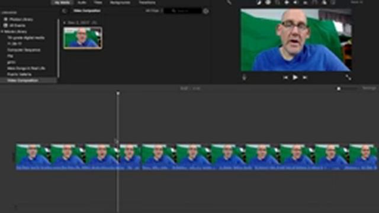Screen dimensions: 379x213
Task: Open the All Clips filter dropdown
Action: 154,11
